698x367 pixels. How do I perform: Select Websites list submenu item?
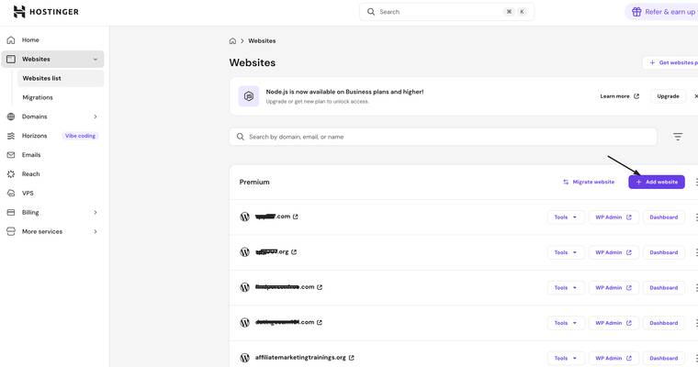[x=42, y=79]
